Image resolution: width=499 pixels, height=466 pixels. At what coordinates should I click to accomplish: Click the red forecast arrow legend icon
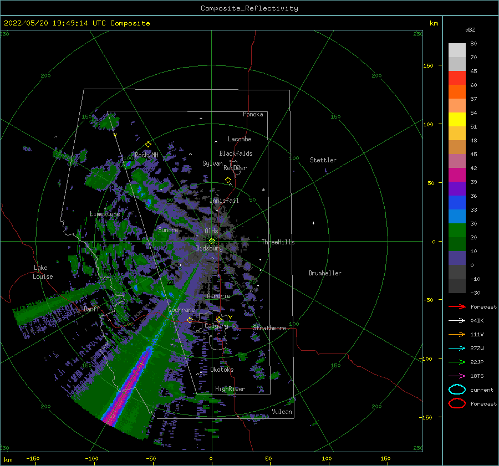click(x=457, y=306)
